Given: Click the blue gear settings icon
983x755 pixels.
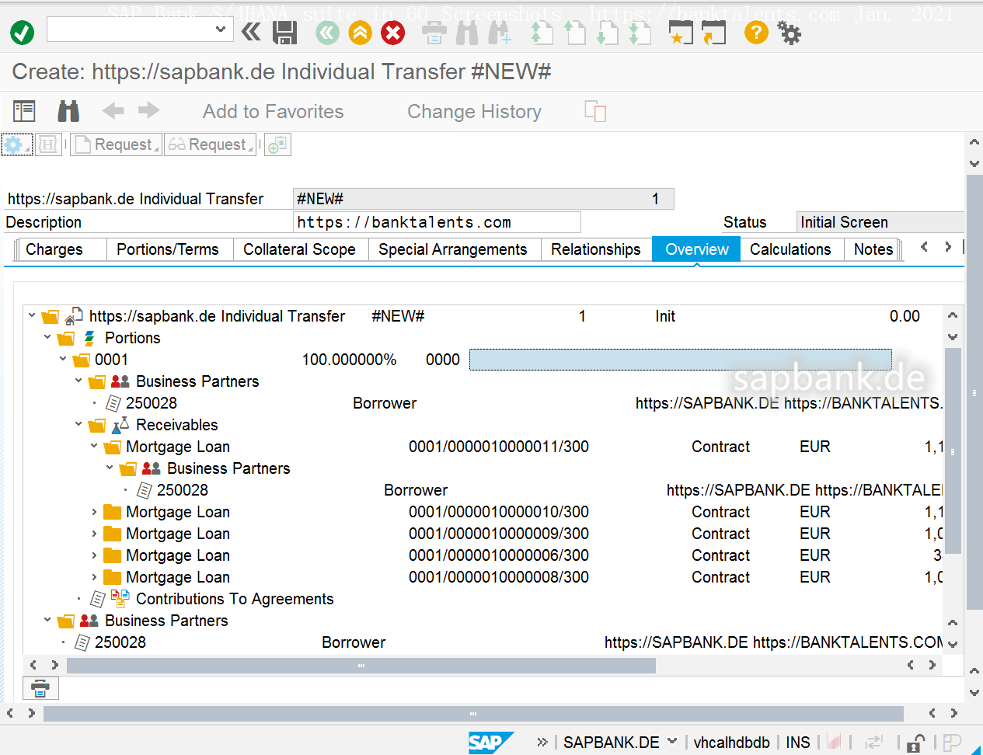Looking at the screenshot, I should pyautogui.click(x=16, y=144).
